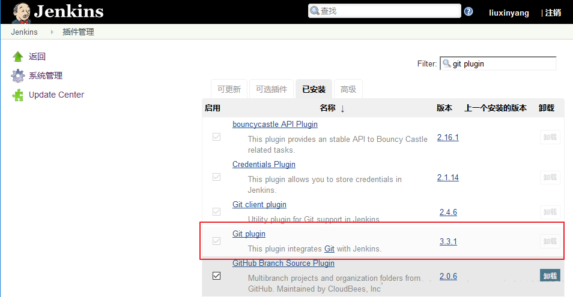The width and height of the screenshot is (573, 297).
Task: Toggle the bouncycastle API Plugin checkbox
Action: 216,137
